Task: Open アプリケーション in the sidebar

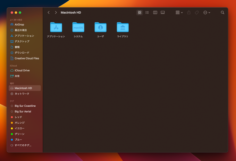Action: (25, 36)
